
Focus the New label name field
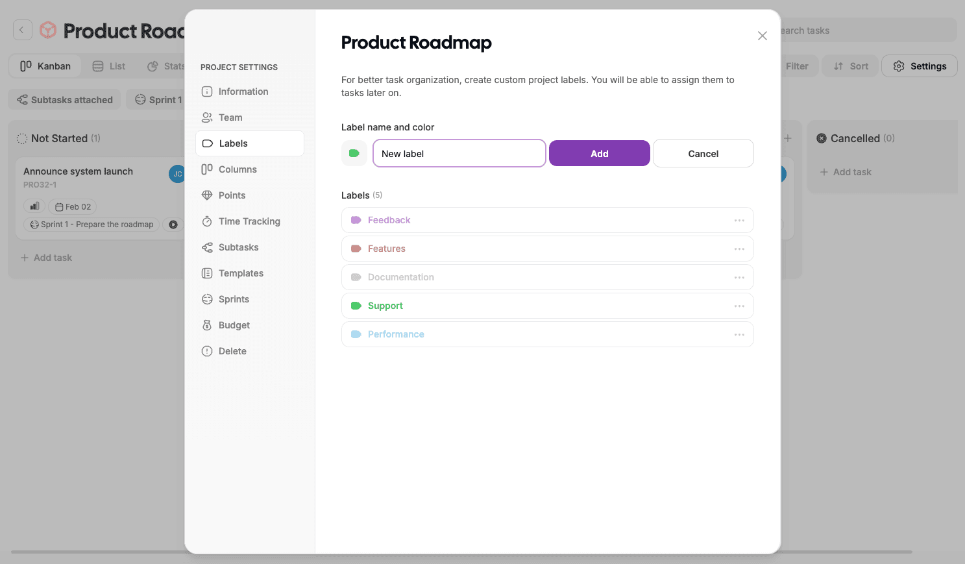coord(459,154)
